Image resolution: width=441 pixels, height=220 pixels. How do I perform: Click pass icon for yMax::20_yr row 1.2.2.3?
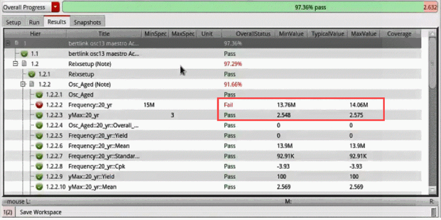(39, 115)
